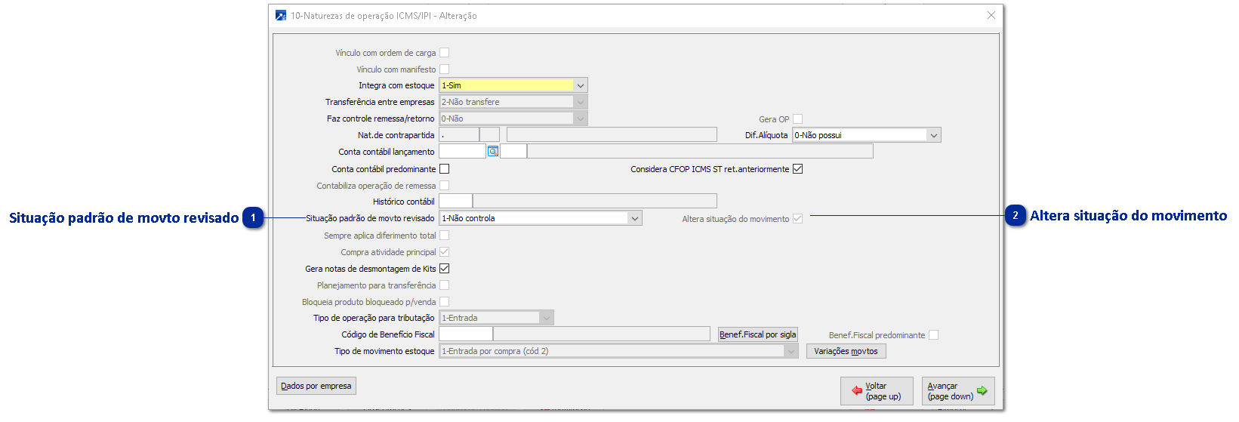The height and width of the screenshot is (422, 1239).
Task: Expand the Dif.Alíquota dropdown
Action: pyautogui.click(x=934, y=136)
